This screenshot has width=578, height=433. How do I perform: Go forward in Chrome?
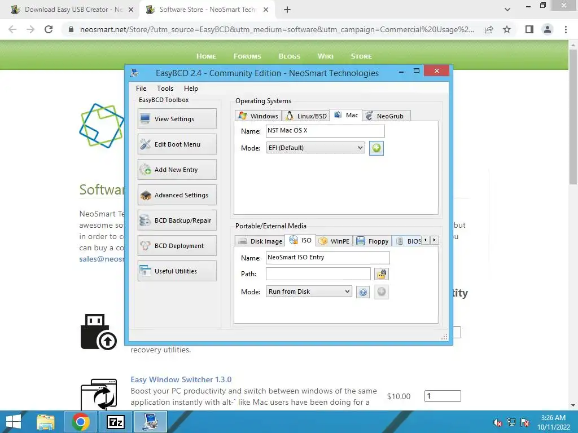(30, 29)
